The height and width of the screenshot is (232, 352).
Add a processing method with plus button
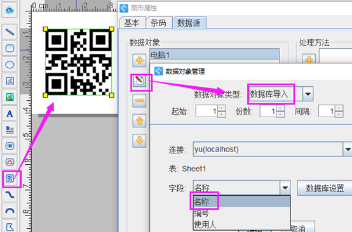click(309, 60)
